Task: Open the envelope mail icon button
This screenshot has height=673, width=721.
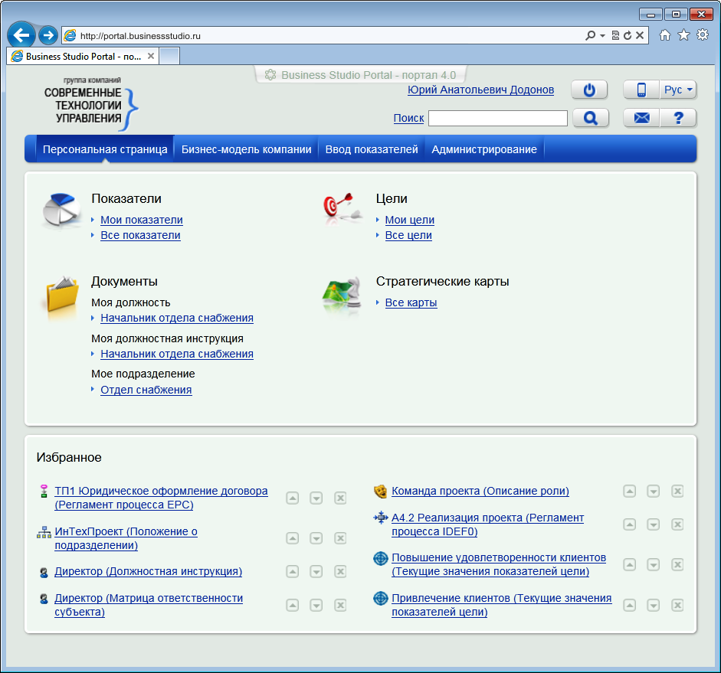Action: tap(641, 118)
